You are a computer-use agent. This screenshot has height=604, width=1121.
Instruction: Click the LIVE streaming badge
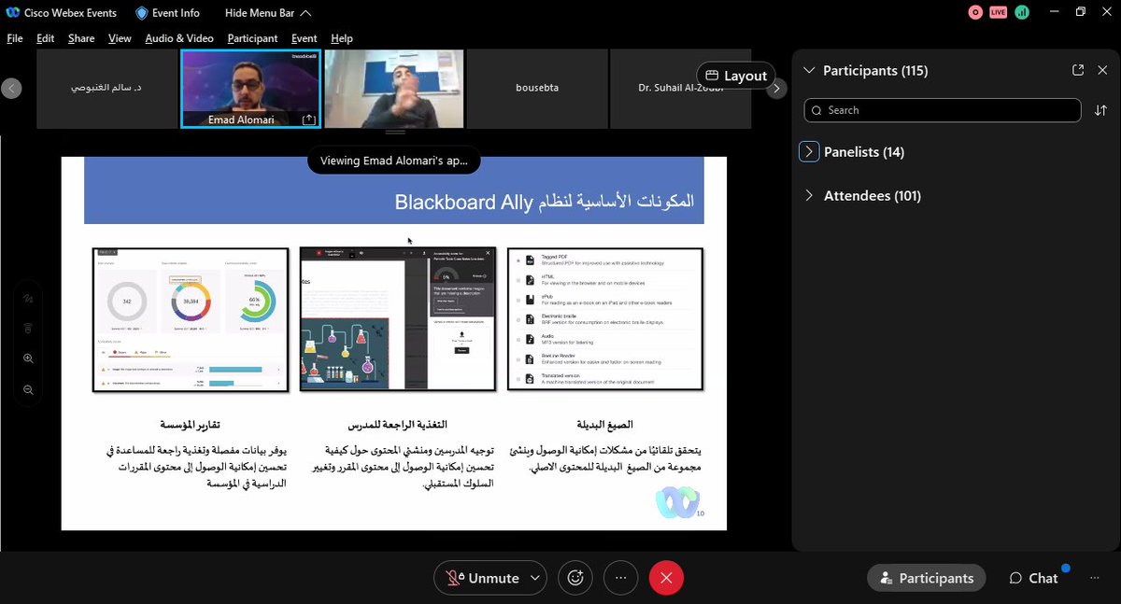pyautogui.click(x=998, y=12)
